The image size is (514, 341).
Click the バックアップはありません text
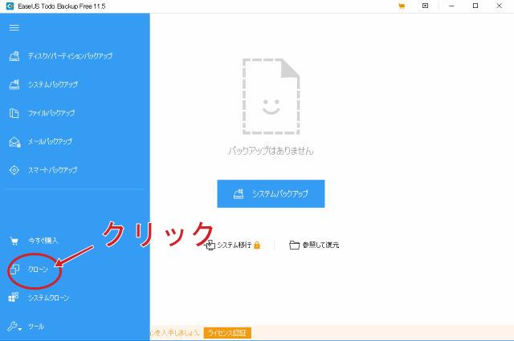point(271,151)
